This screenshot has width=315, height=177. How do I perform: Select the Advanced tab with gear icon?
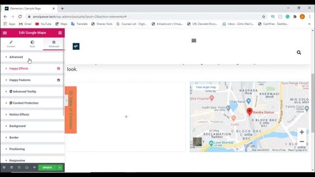[x=54, y=44]
